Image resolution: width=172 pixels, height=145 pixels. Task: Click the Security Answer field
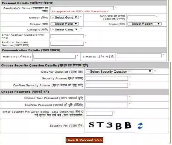(x=107, y=78)
